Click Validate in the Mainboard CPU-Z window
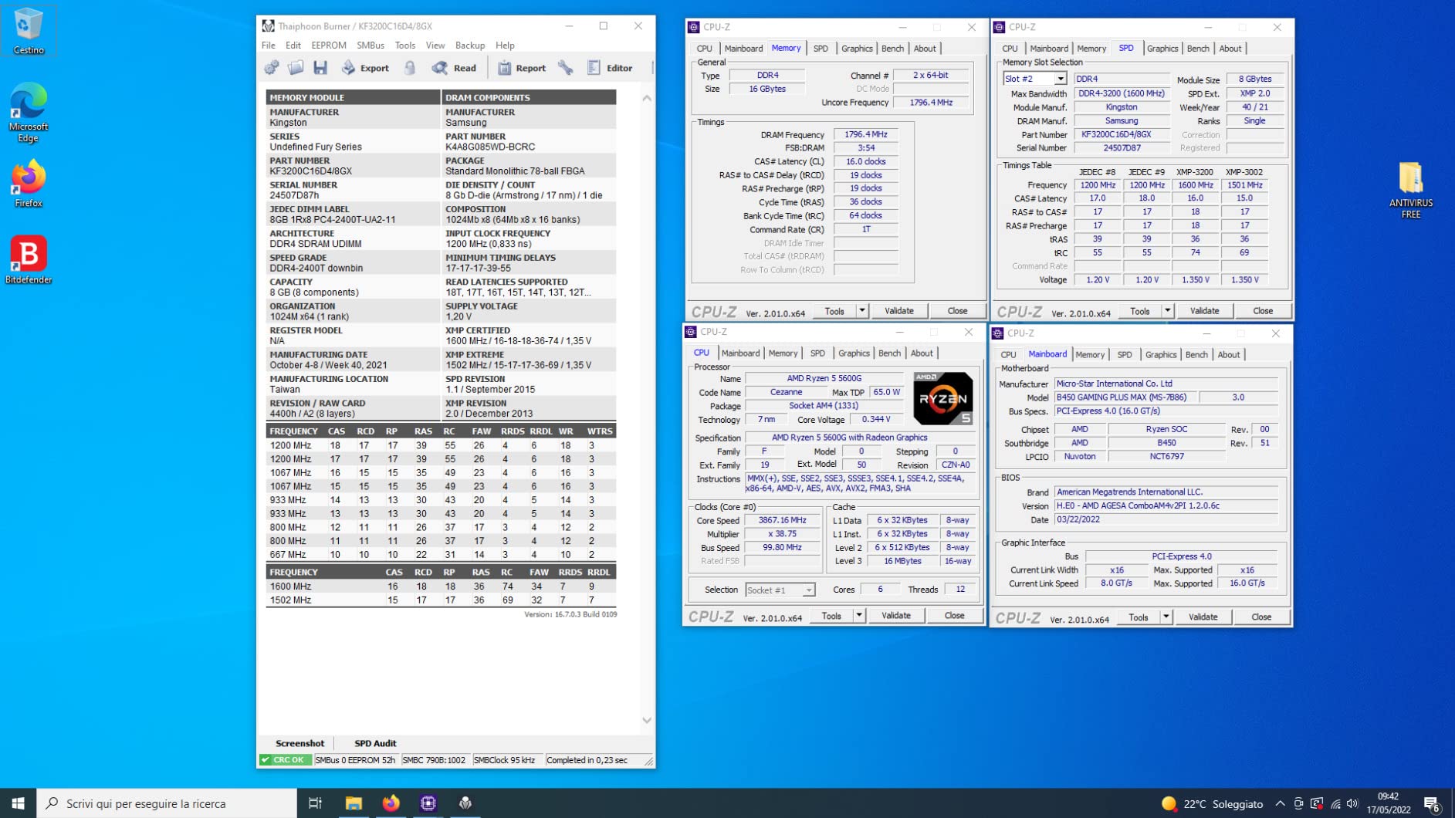The height and width of the screenshot is (818, 1455). [1203, 617]
